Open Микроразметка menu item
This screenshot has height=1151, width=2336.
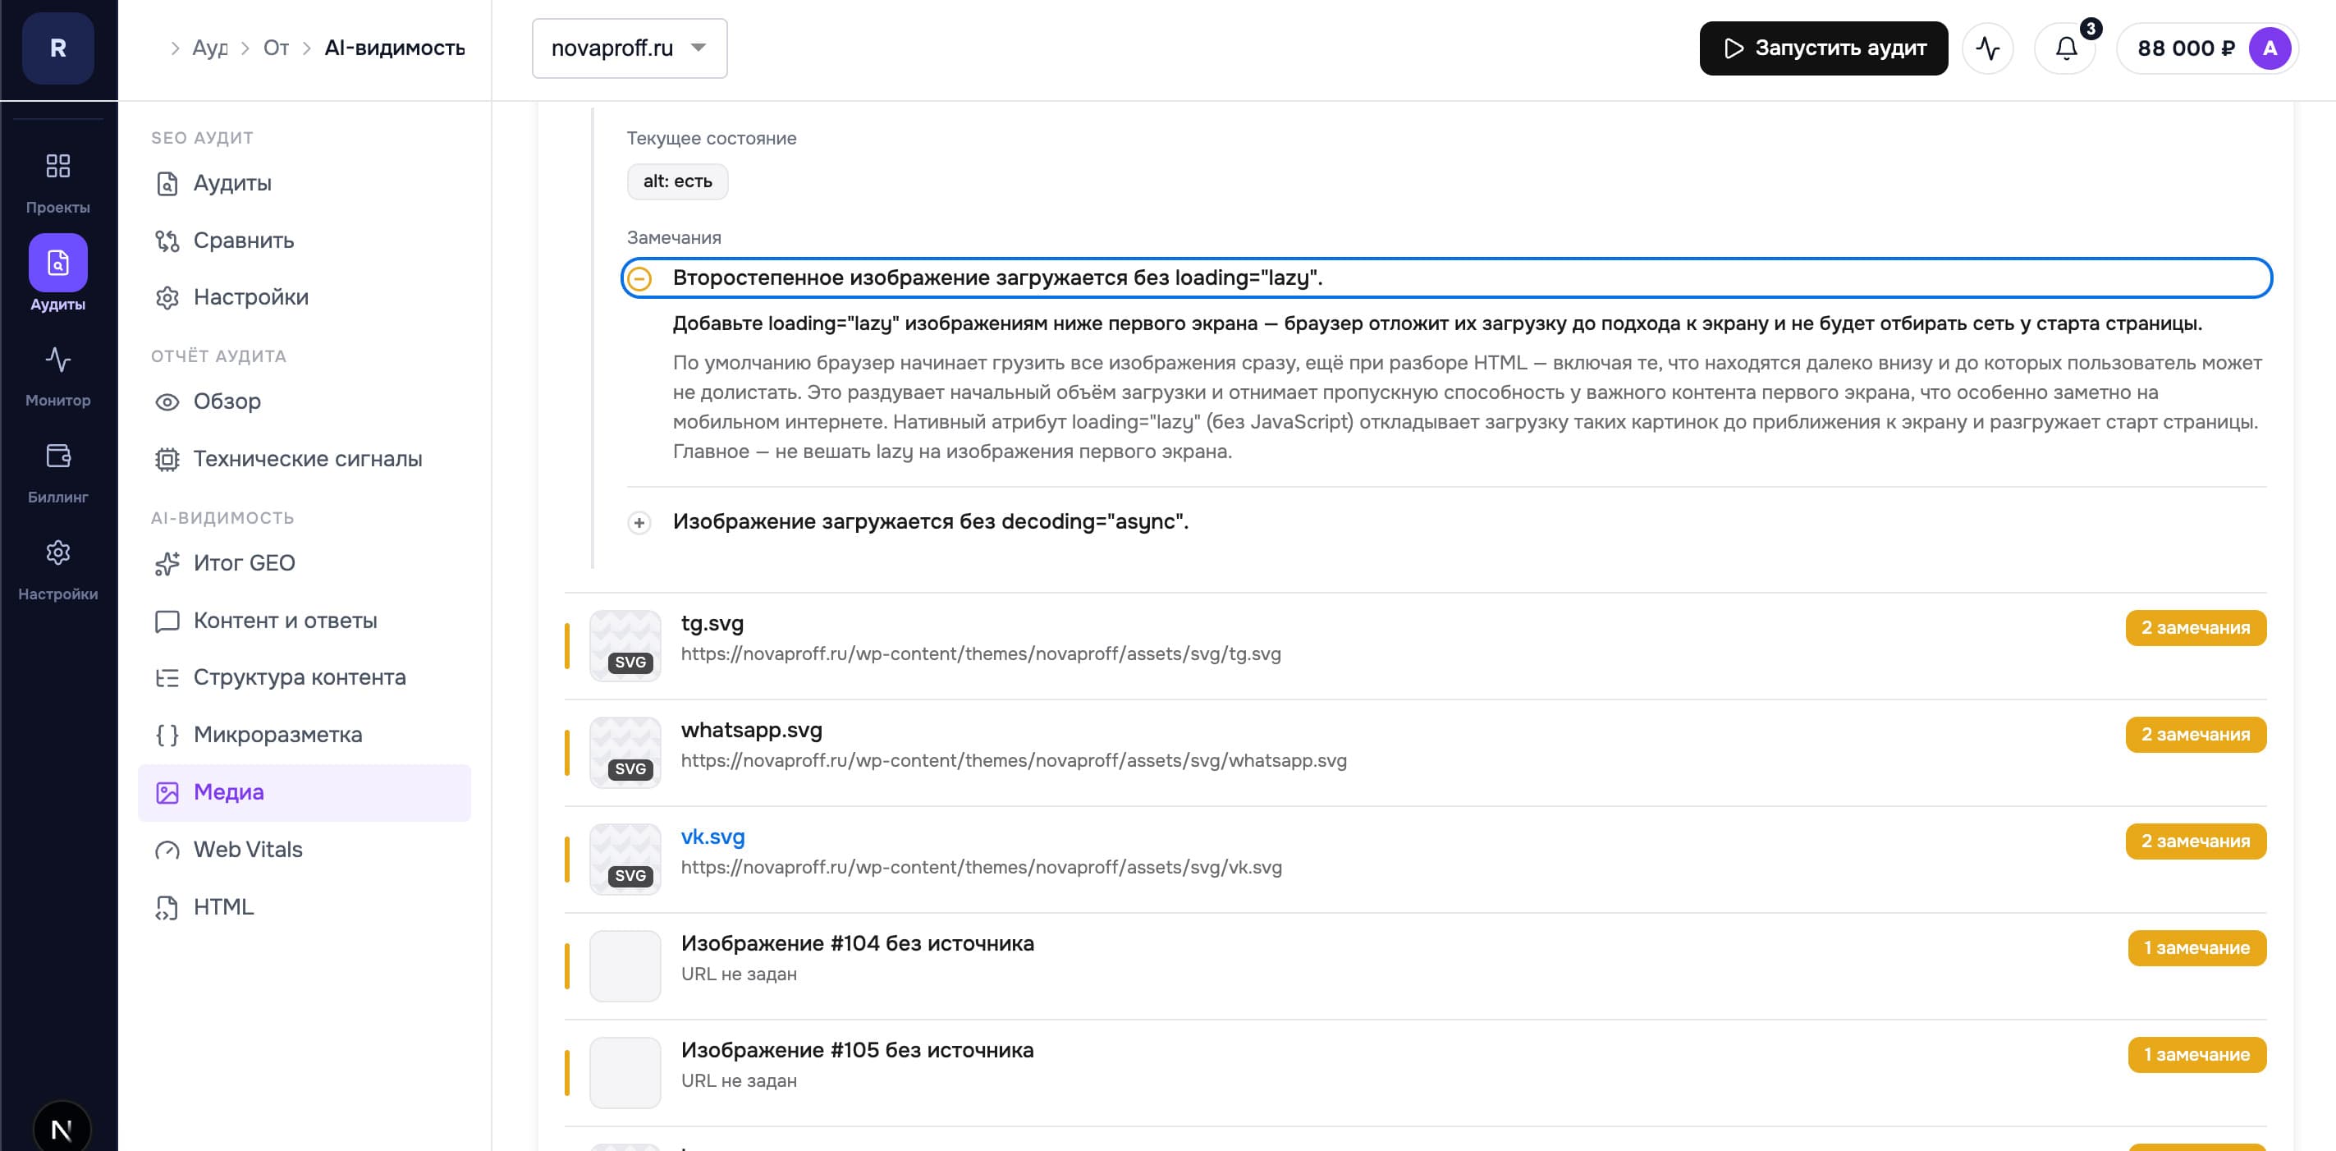click(305, 735)
